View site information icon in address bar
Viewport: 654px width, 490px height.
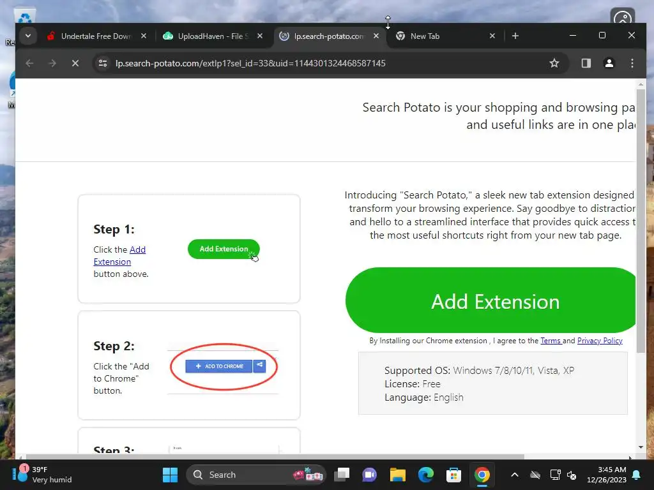(x=103, y=63)
